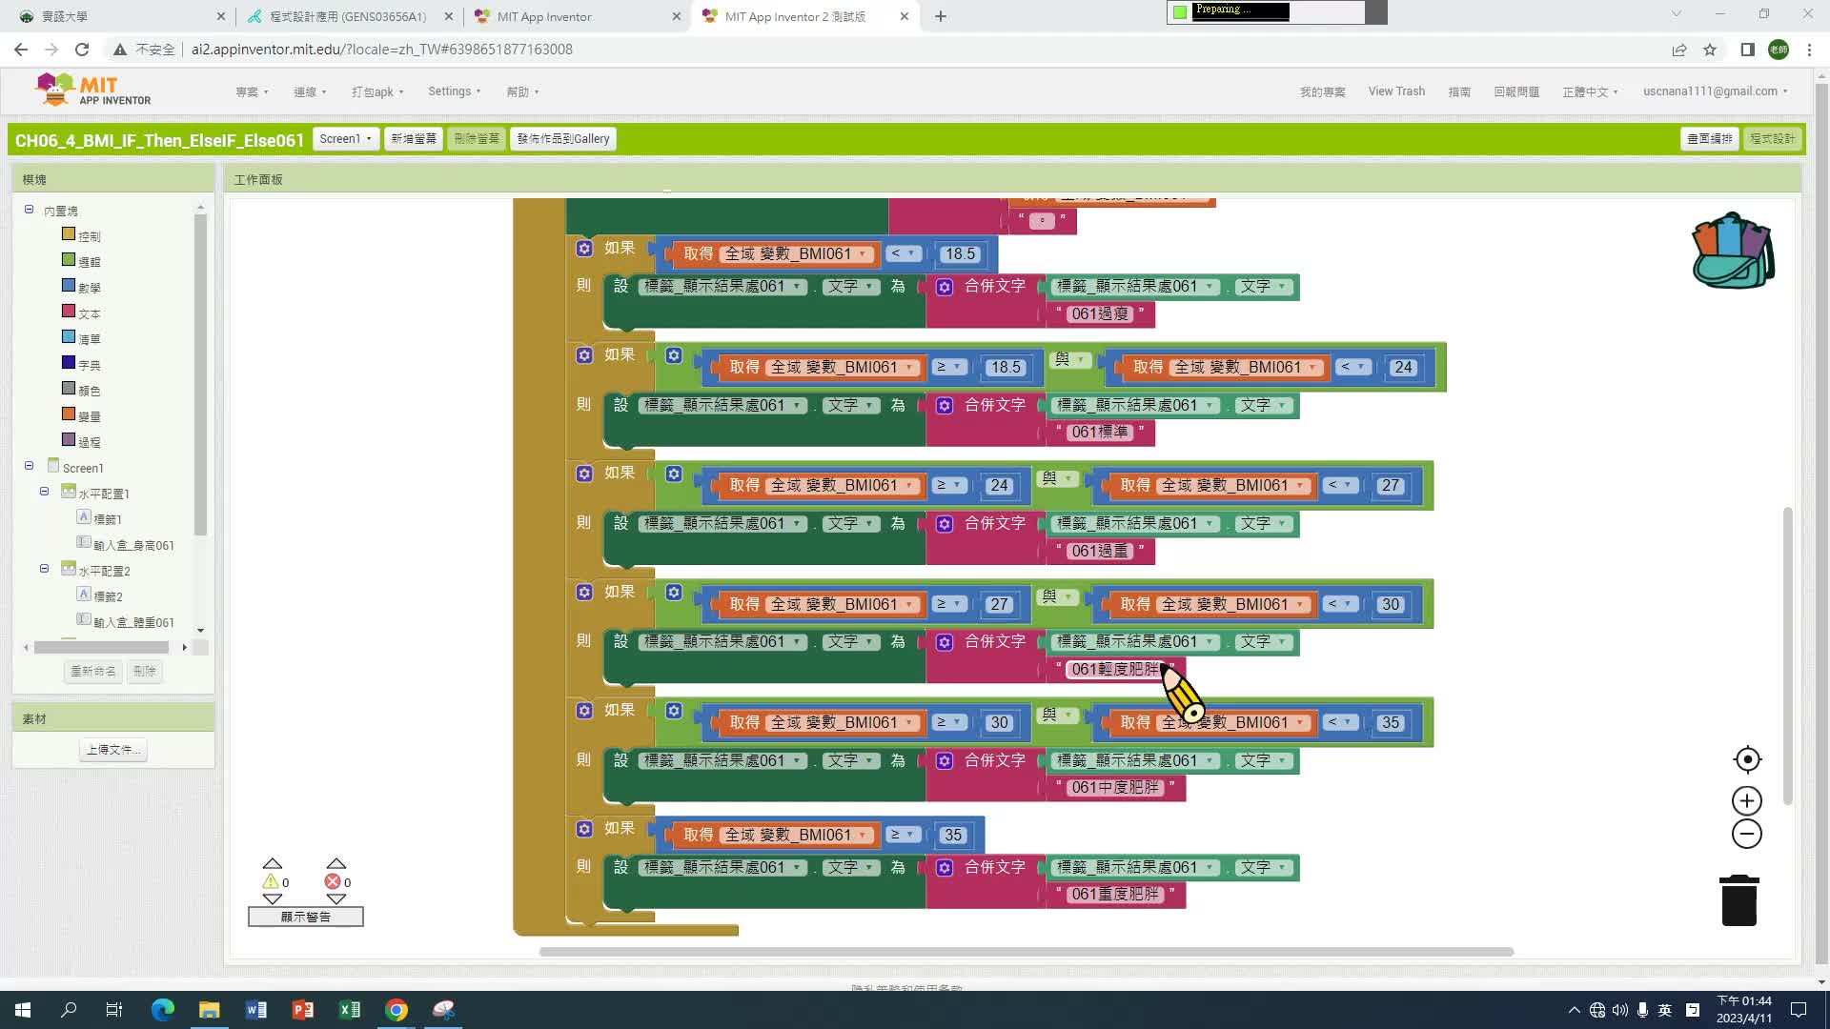Click the trash can in the workspace
Screen dimensions: 1830x1029
pyautogui.click(x=1739, y=900)
